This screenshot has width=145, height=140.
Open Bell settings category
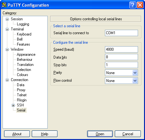20,39
